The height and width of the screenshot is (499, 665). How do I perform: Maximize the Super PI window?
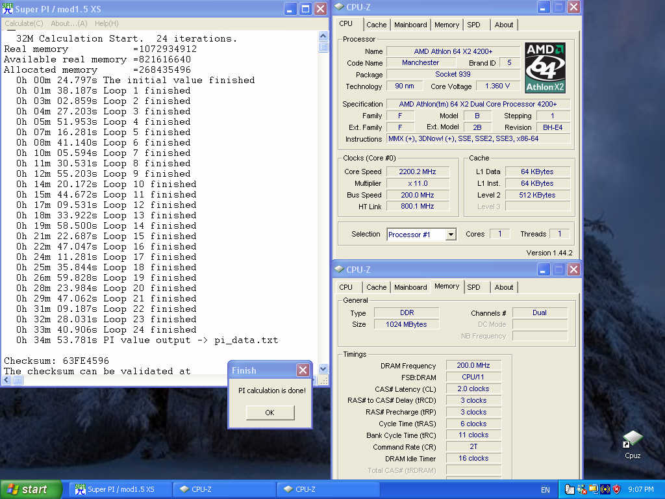tap(305, 9)
